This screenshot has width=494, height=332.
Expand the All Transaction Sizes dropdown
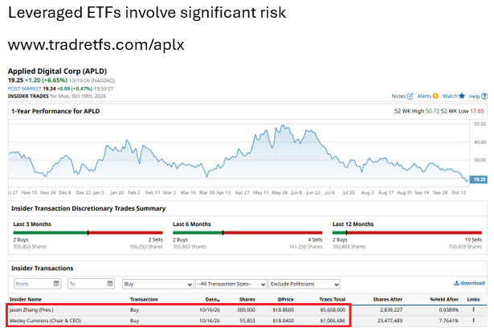click(231, 284)
